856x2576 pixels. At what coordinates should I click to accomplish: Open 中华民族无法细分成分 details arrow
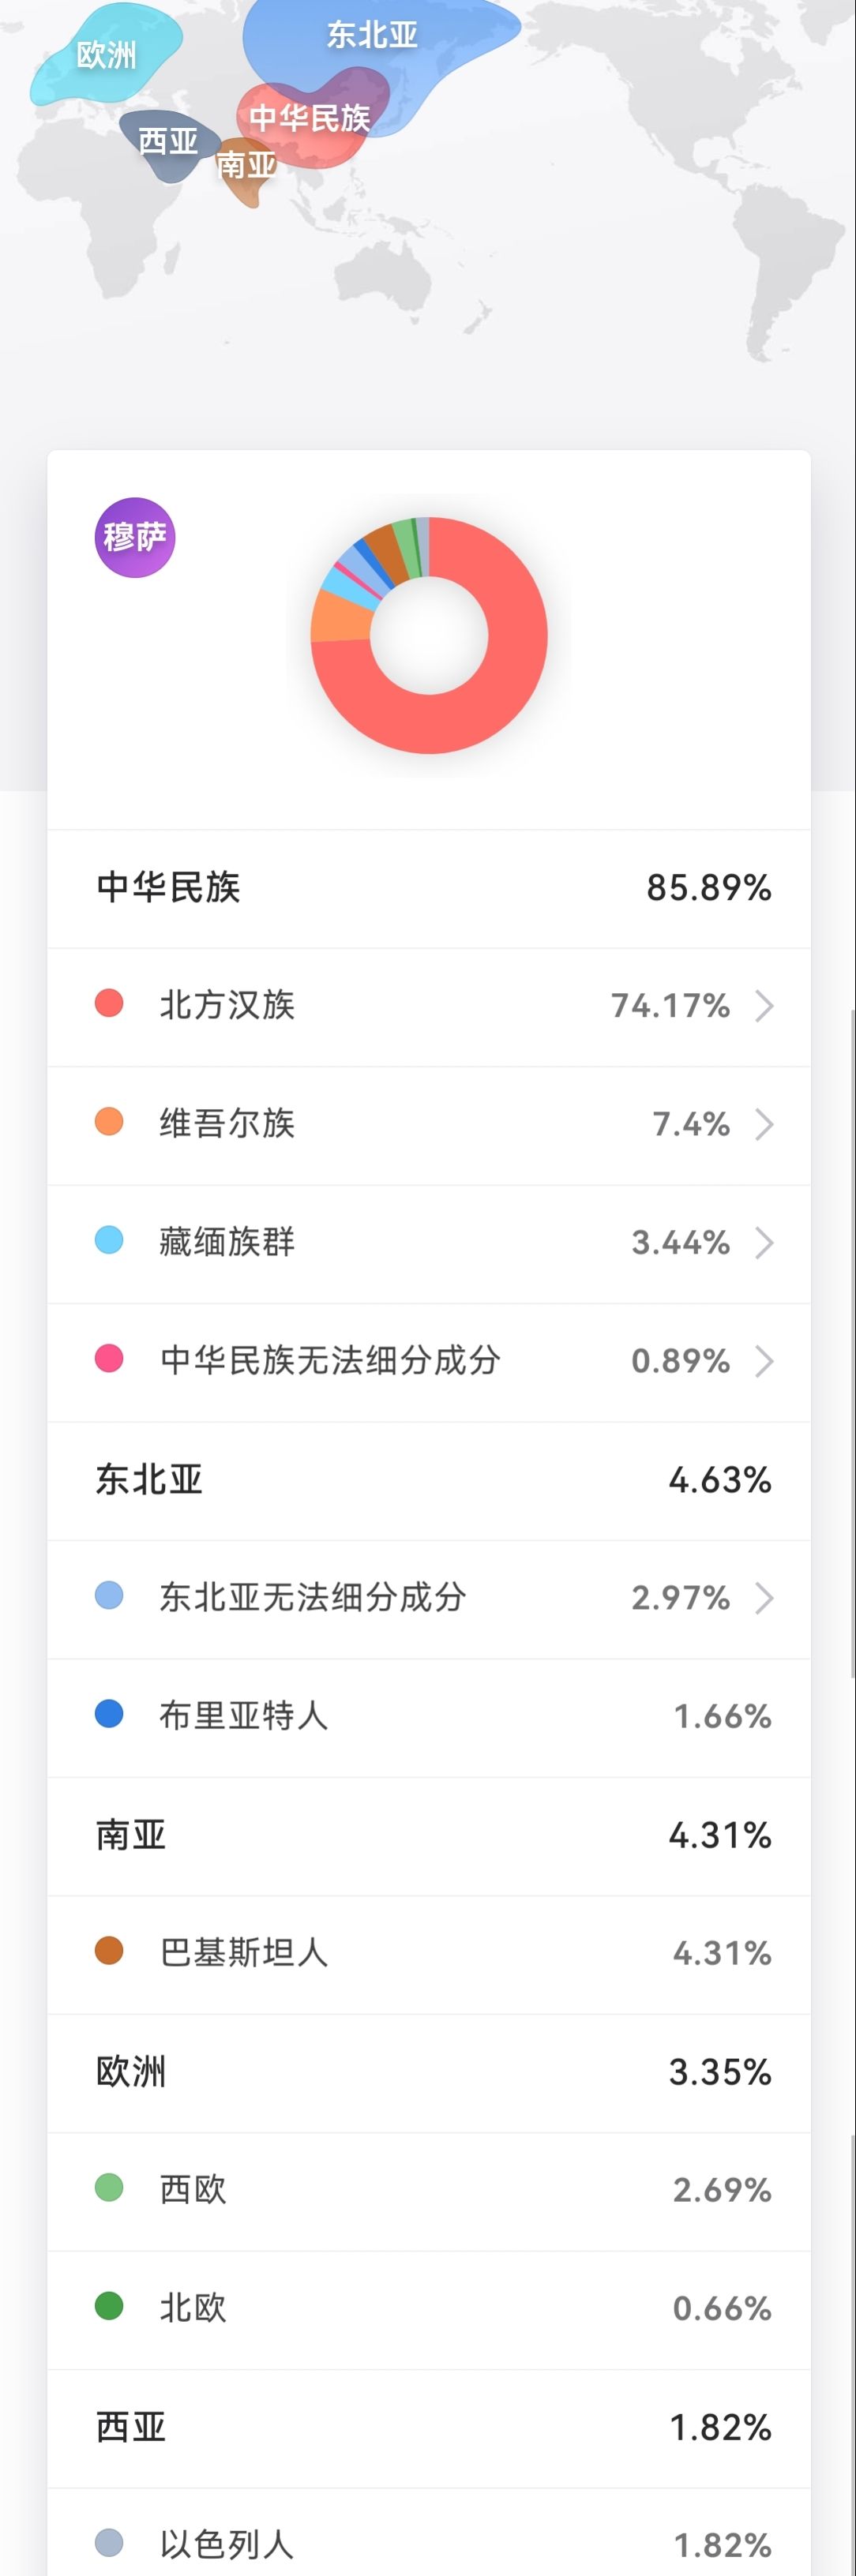(x=764, y=1361)
